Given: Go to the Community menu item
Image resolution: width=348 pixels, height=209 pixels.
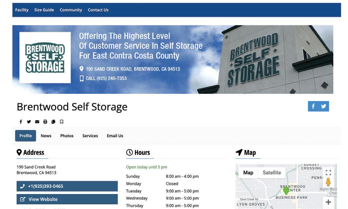Looking at the screenshot, I should (x=71, y=10).
